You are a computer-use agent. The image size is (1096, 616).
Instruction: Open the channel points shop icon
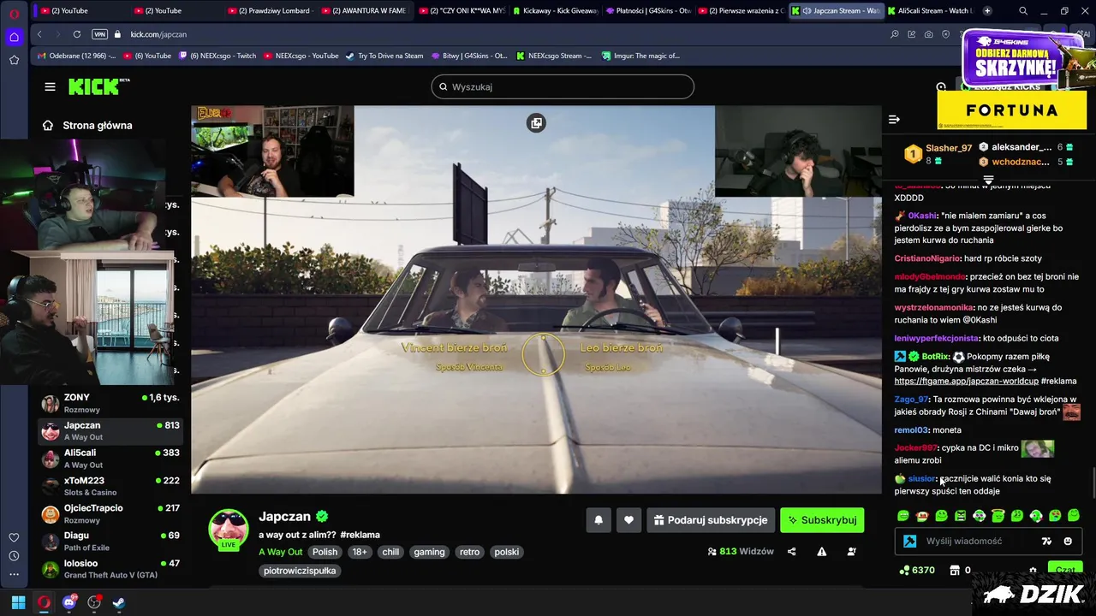point(955,571)
